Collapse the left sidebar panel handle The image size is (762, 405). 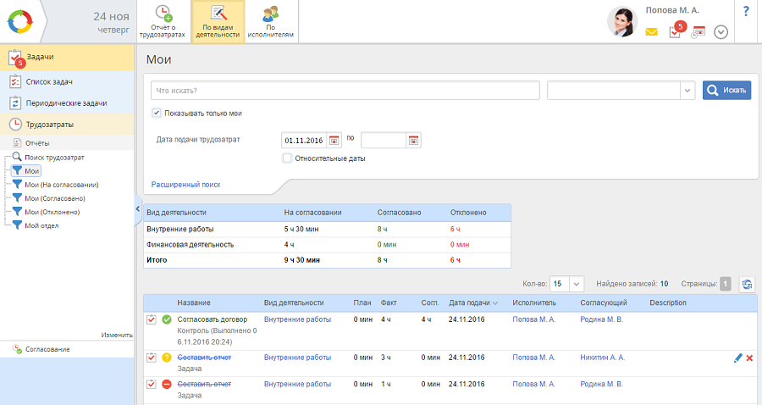point(138,208)
